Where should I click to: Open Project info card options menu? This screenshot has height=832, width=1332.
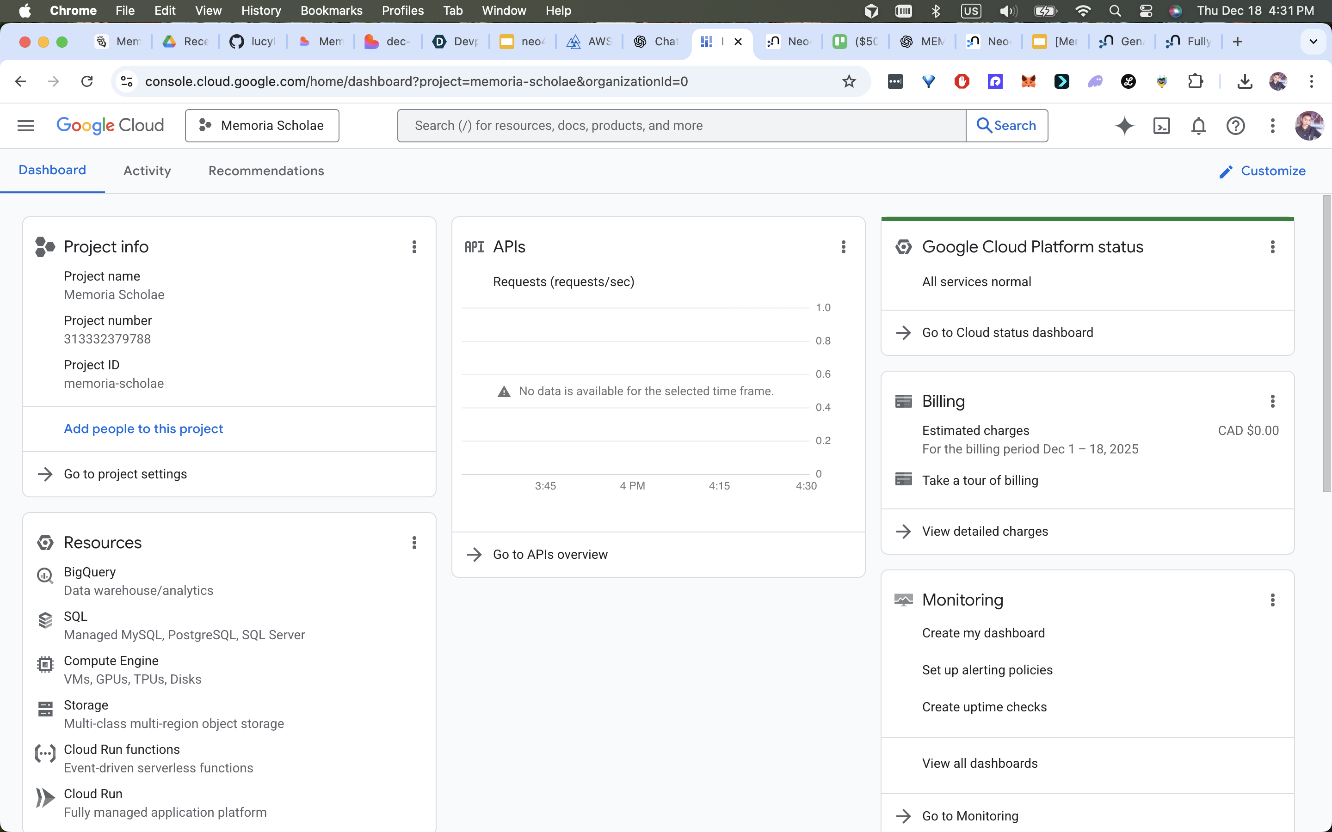(x=414, y=246)
